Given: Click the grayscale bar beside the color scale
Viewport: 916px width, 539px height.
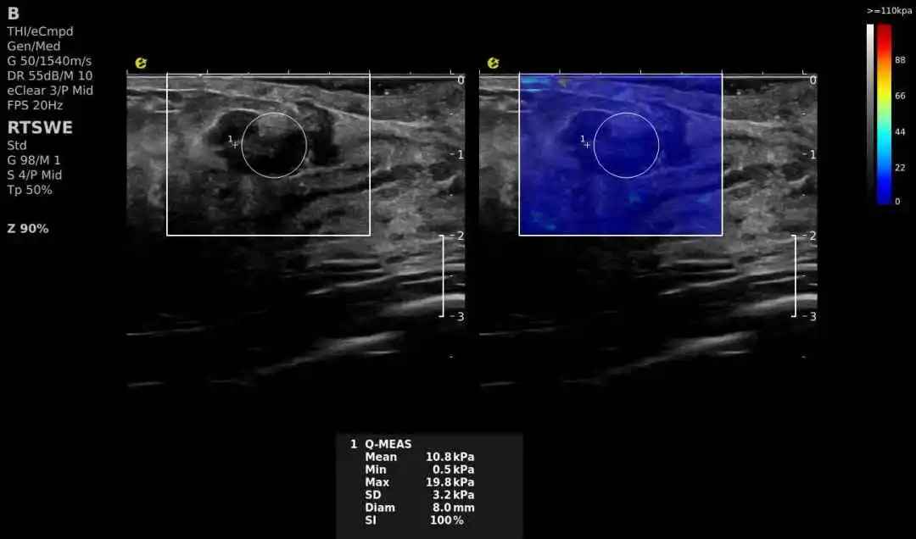Looking at the screenshot, I should click(x=870, y=114).
